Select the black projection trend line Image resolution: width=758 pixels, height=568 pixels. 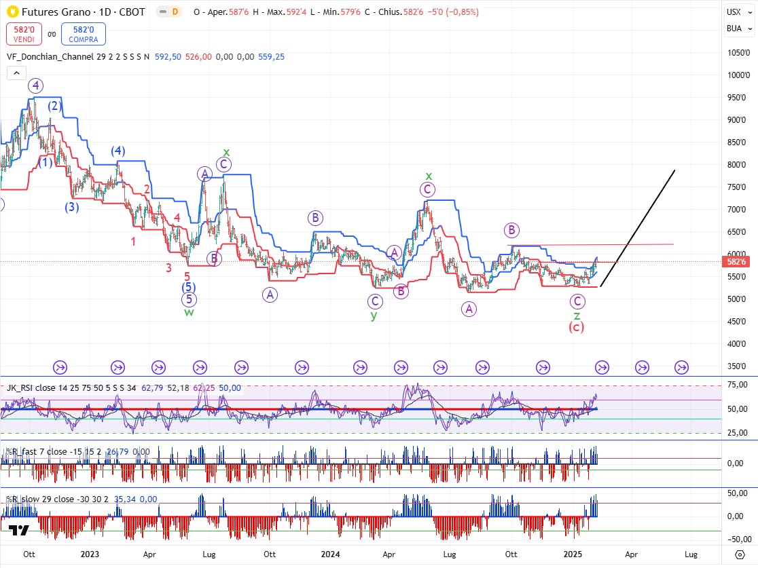(638, 229)
